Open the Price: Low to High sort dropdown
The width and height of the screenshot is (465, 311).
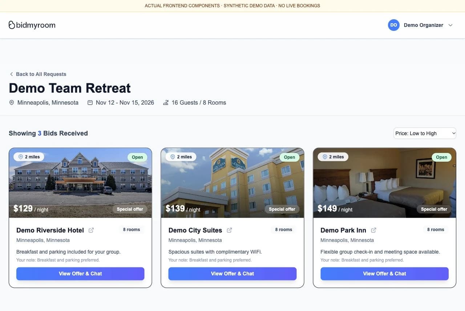[x=425, y=133]
